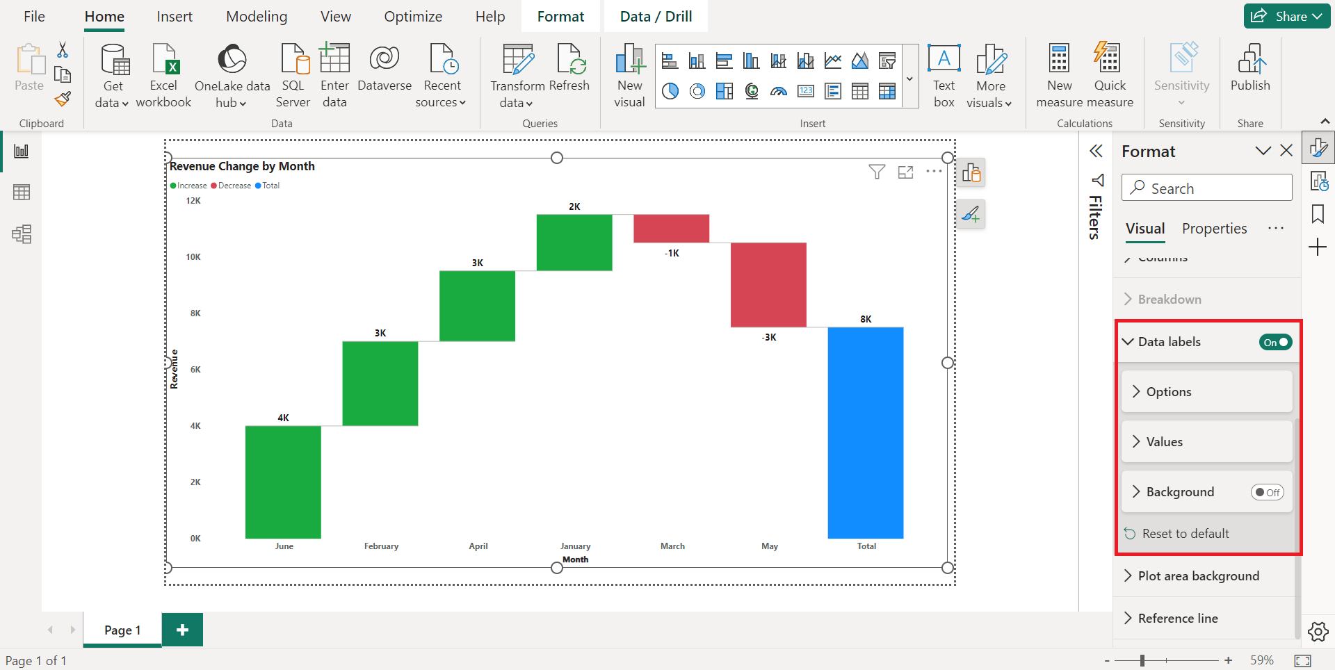Insert a pie chart visual
This screenshot has height=670, width=1335.
tap(670, 91)
